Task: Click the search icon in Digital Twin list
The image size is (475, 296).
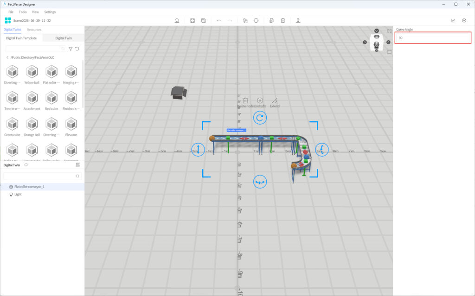Action: click(x=77, y=176)
